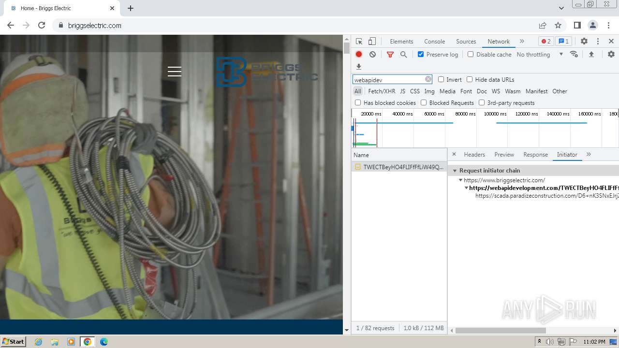This screenshot has height=348, width=619.
Task: Click the red record network log button
Action: [x=359, y=55]
